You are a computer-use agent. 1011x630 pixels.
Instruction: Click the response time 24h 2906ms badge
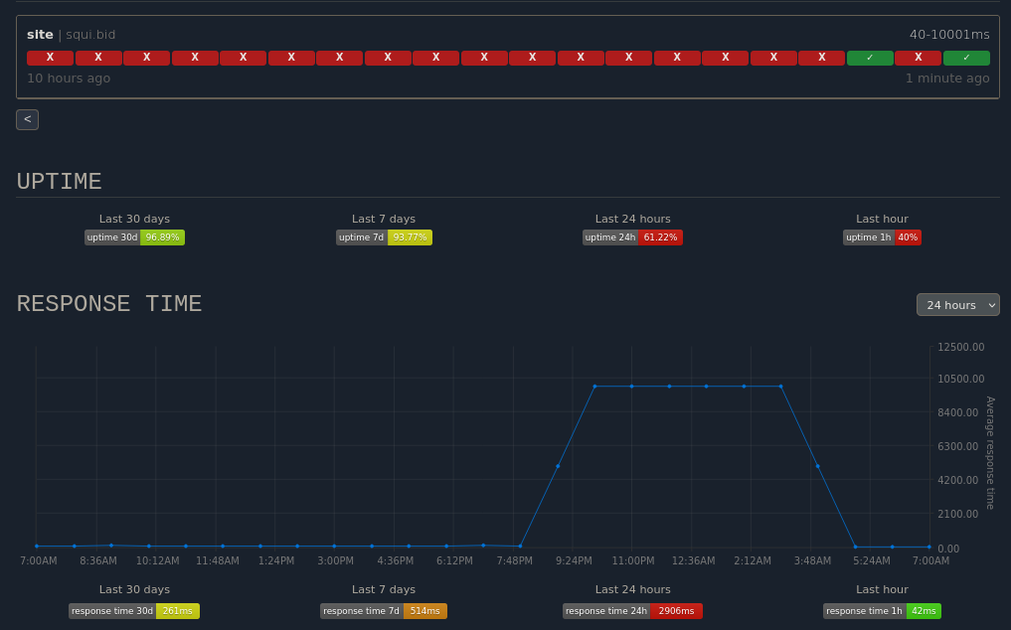632,611
